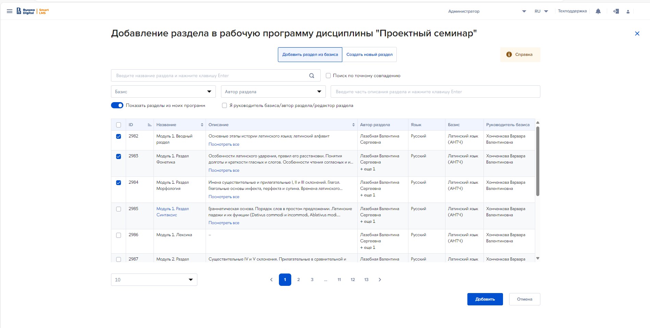Open the rows-per-page dropdown showing 10
The image size is (650, 328).
(x=154, y=280)
